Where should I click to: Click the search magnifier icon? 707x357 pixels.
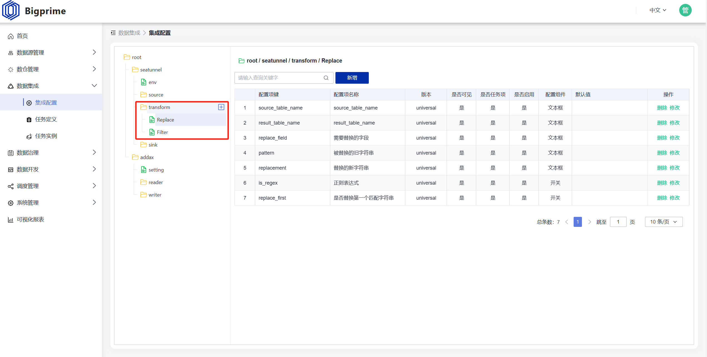[x=326, y=78]
